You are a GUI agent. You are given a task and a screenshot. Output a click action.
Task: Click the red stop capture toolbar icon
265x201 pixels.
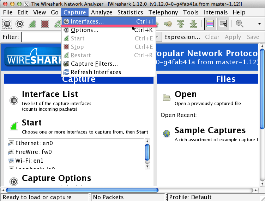coord(45,24)
